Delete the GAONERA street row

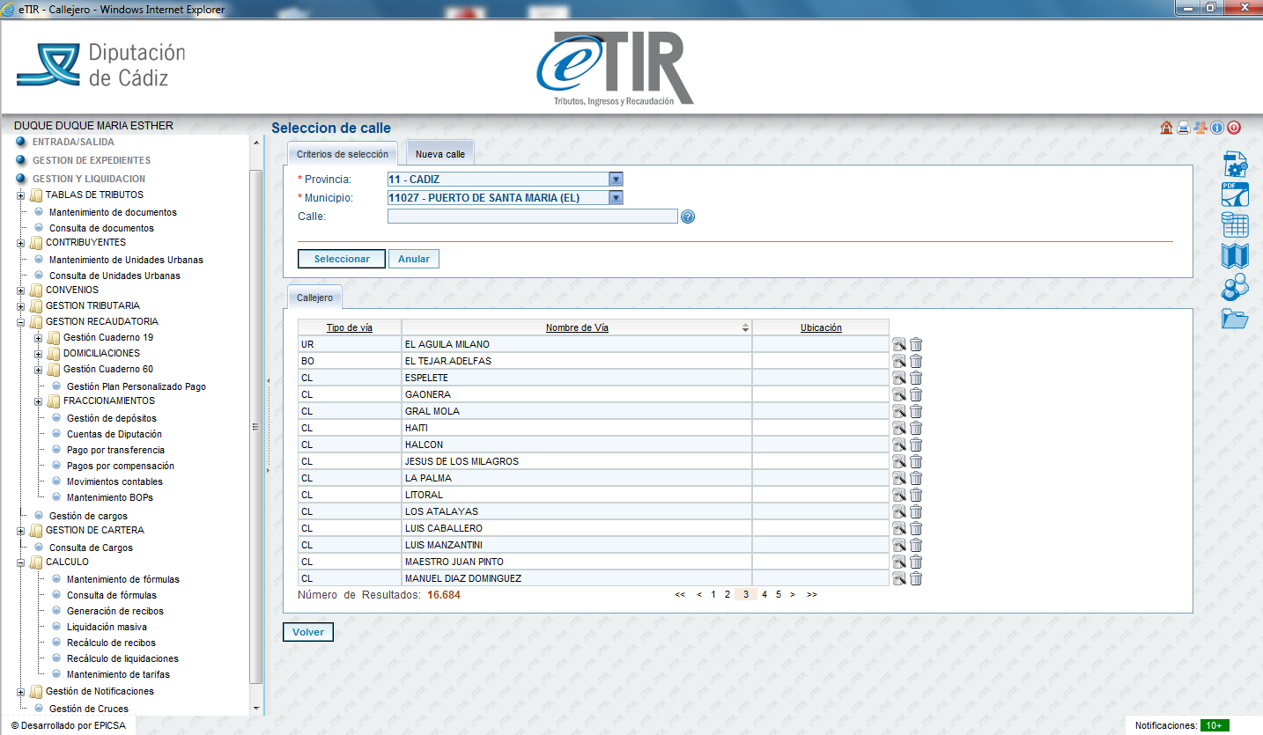(916, 394)
